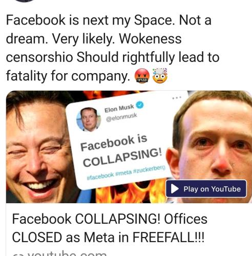Viewport: 252px width, 256px height.
Task: Click the #facebook hashtag
Action: (x=100, y=176)
